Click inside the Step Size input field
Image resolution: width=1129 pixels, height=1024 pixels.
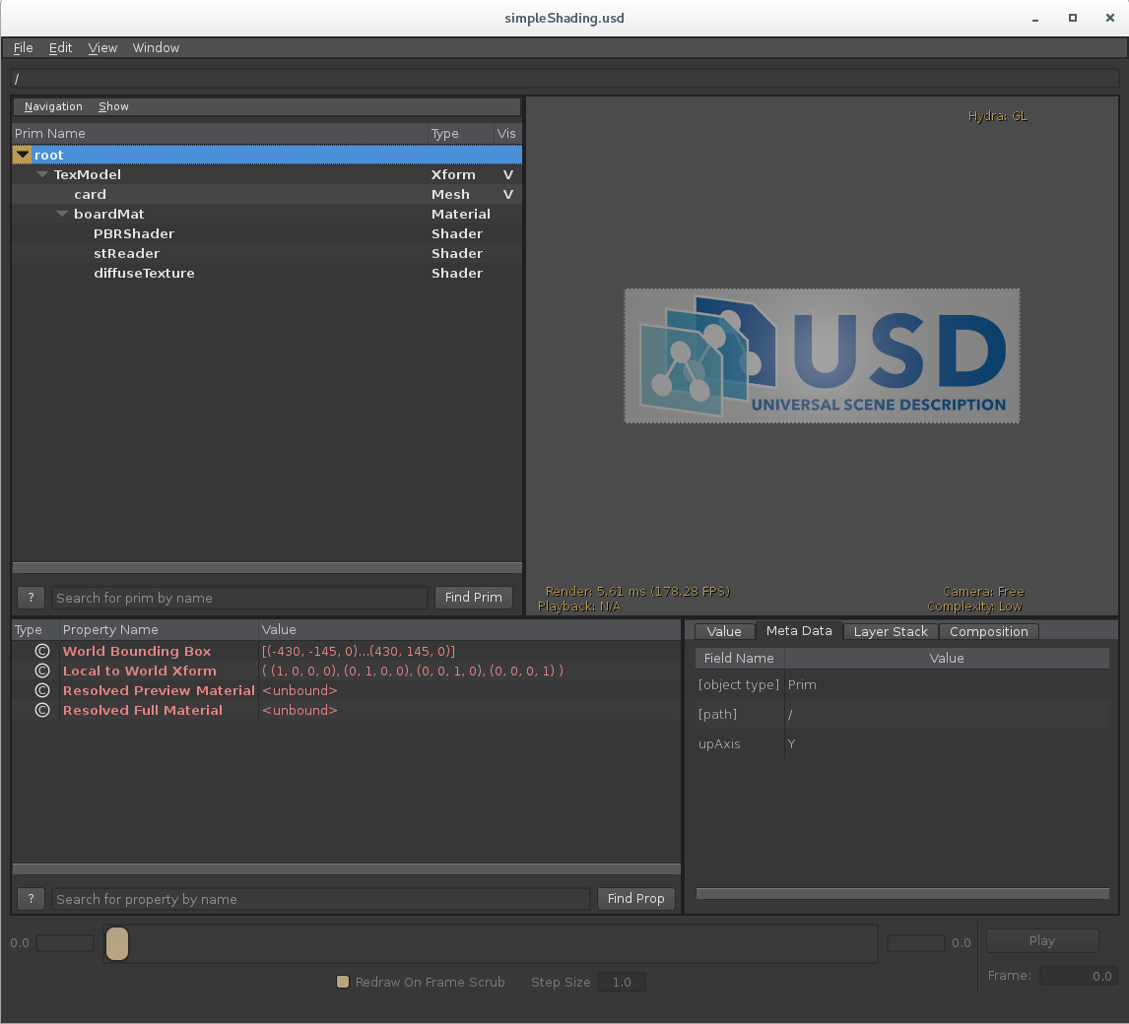pos(621,982)
